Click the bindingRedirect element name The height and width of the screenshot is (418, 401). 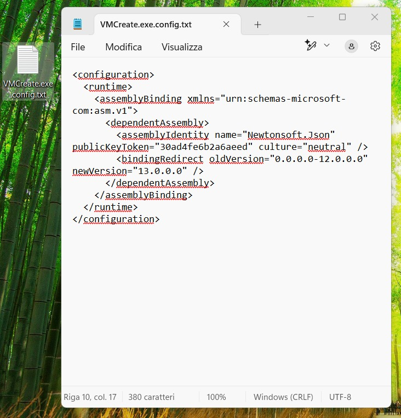(162, 159)
